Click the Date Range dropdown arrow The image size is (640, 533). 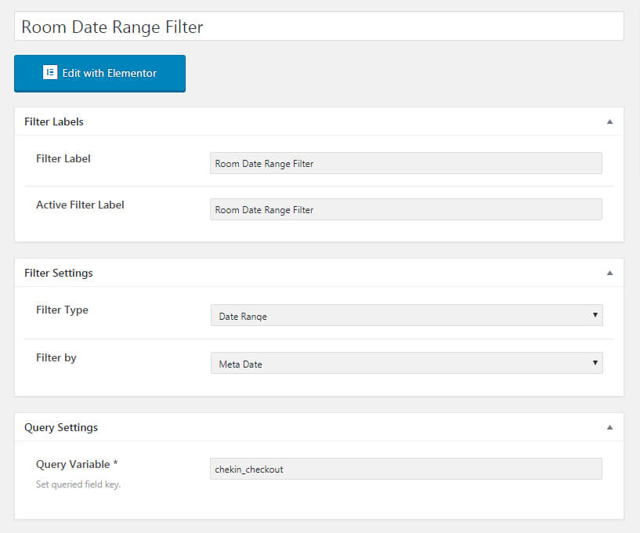tap(595, 315)
